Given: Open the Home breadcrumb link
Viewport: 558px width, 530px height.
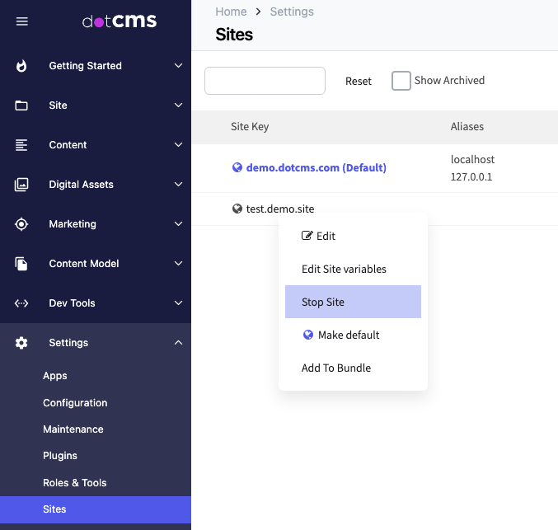Looking at the screenshot, I should pyautogui.click(x=231, y=12).
